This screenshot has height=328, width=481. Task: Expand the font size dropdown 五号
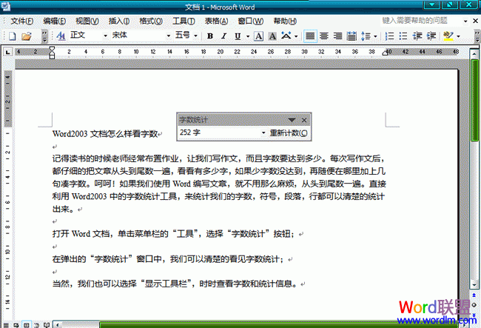[195, 36]
